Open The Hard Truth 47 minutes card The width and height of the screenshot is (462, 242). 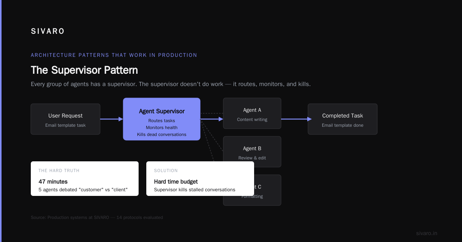click(x=85, y=179)
